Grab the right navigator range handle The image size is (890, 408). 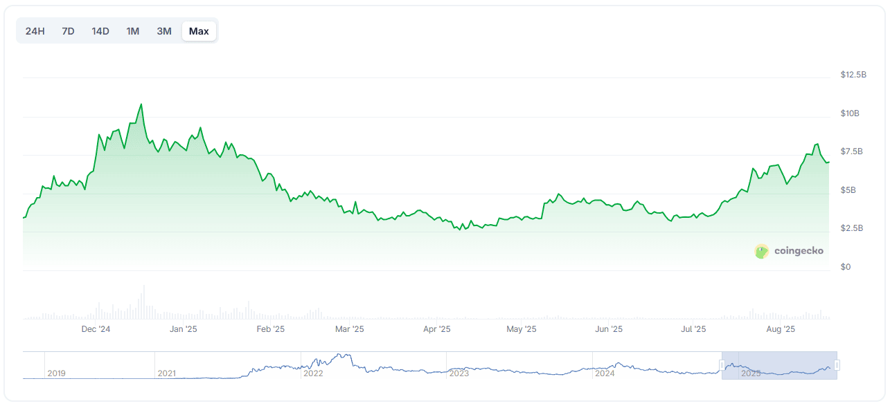click(837, 365)
